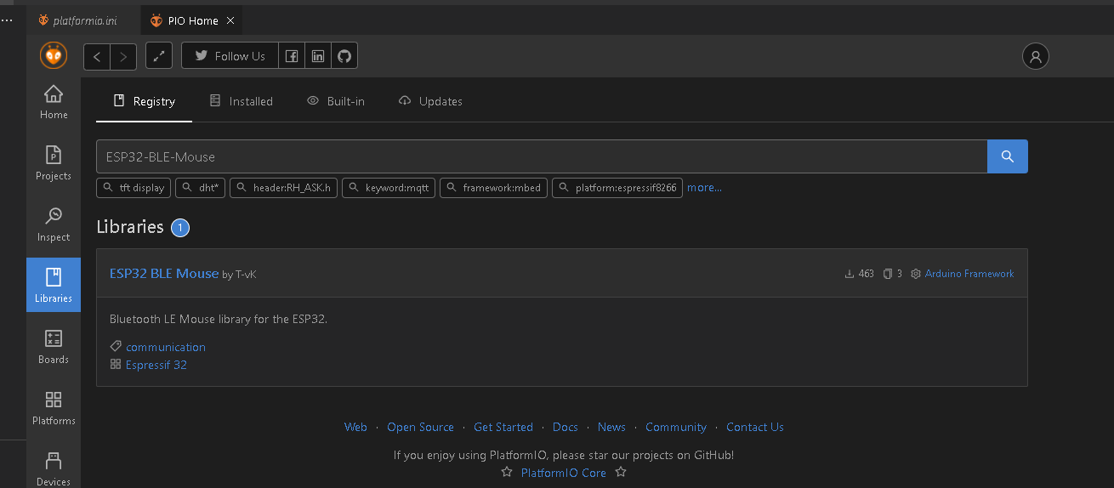Viewport: 1114px width, 488px height.
Task: Click the communication tag link
Action: (166, 347)
